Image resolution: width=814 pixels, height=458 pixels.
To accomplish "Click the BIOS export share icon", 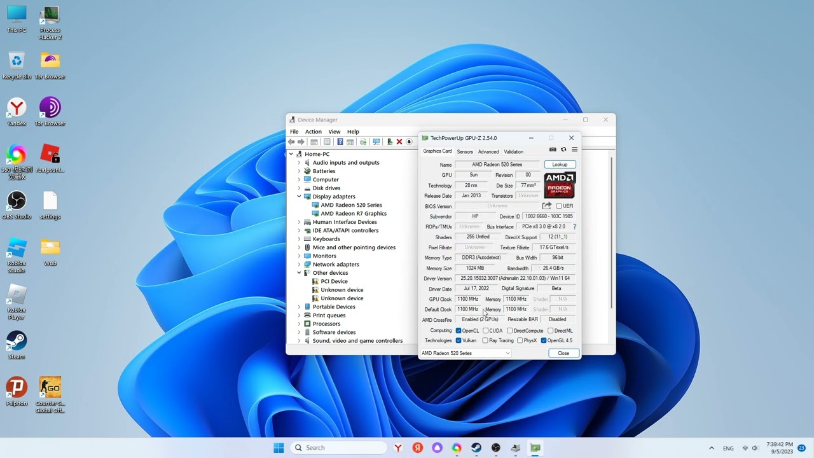I will pos(546,205).
